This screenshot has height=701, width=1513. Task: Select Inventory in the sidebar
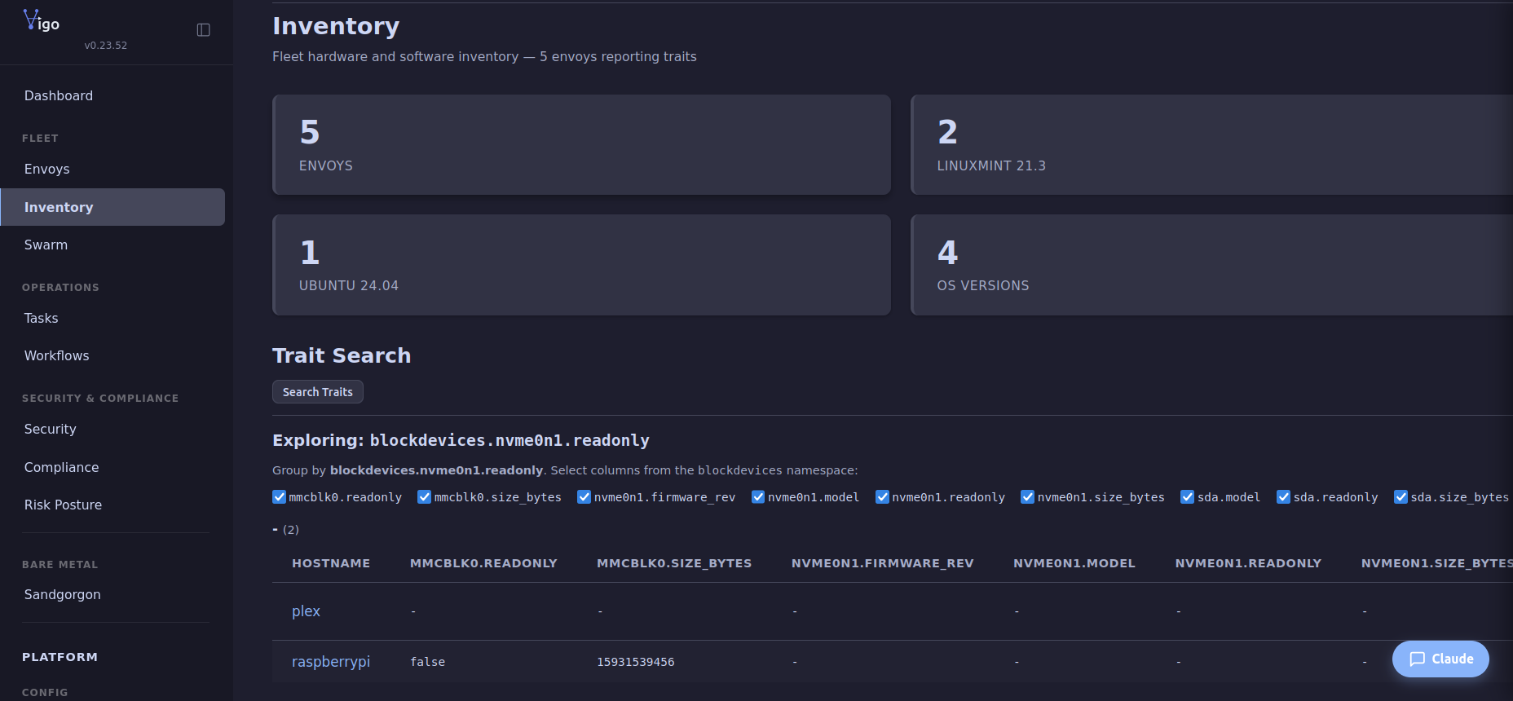click(112, 207)
